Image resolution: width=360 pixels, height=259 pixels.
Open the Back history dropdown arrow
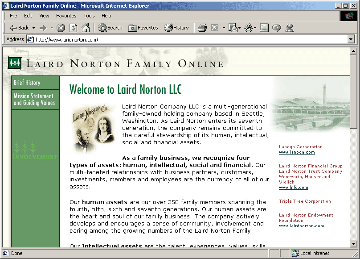(33, 28)
